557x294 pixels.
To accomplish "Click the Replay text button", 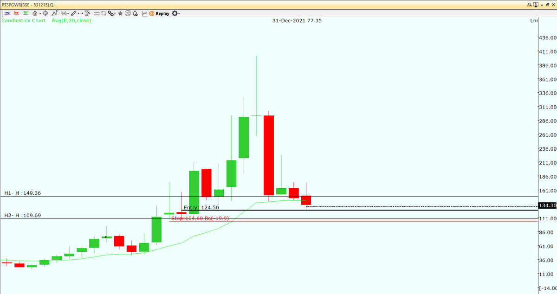I will point(162,13).
